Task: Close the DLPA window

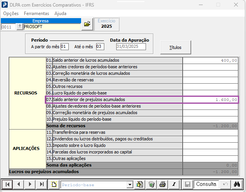Action: [236, 5]
